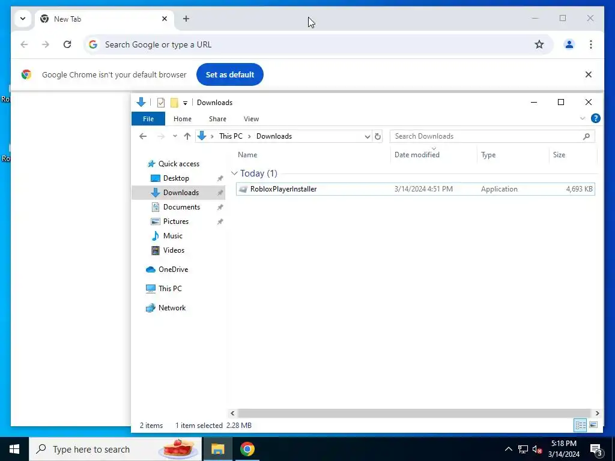The height and width of the screenshot is (461, 615).
Task: Open Chrome tab search dropdown
Action: (23, 19)
